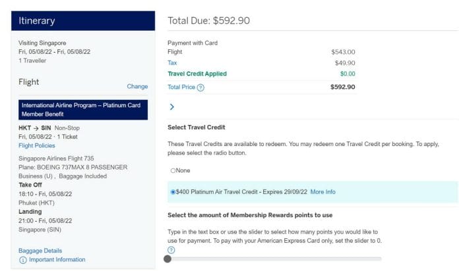Click the Tax link in payment summary
This screenshot has width=459, height=271.
(x=172, y=62)
